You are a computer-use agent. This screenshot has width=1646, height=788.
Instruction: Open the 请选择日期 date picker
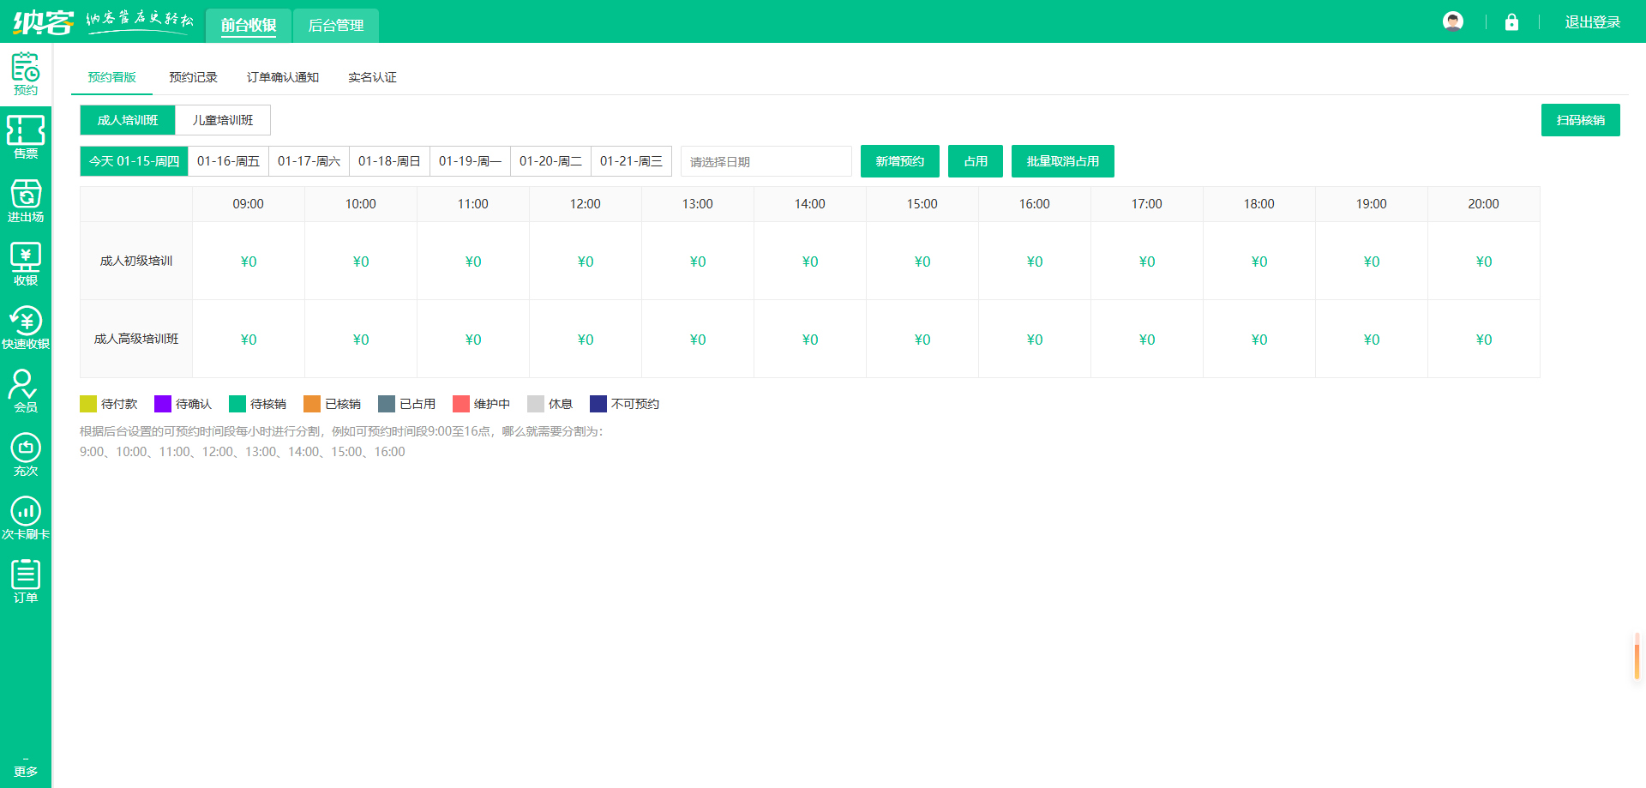coord(766,161)
